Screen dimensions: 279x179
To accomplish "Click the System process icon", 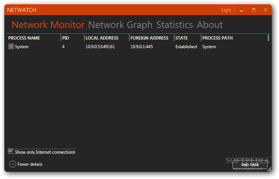I will (11, 46).
